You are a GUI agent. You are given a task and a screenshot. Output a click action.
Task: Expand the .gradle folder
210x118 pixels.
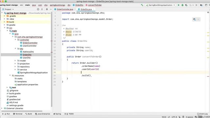(5, 16)
